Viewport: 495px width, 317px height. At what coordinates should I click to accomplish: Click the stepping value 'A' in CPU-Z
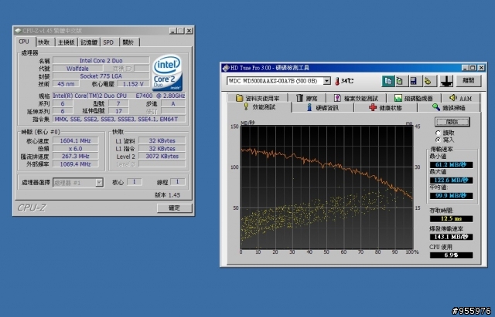(173, 103)
